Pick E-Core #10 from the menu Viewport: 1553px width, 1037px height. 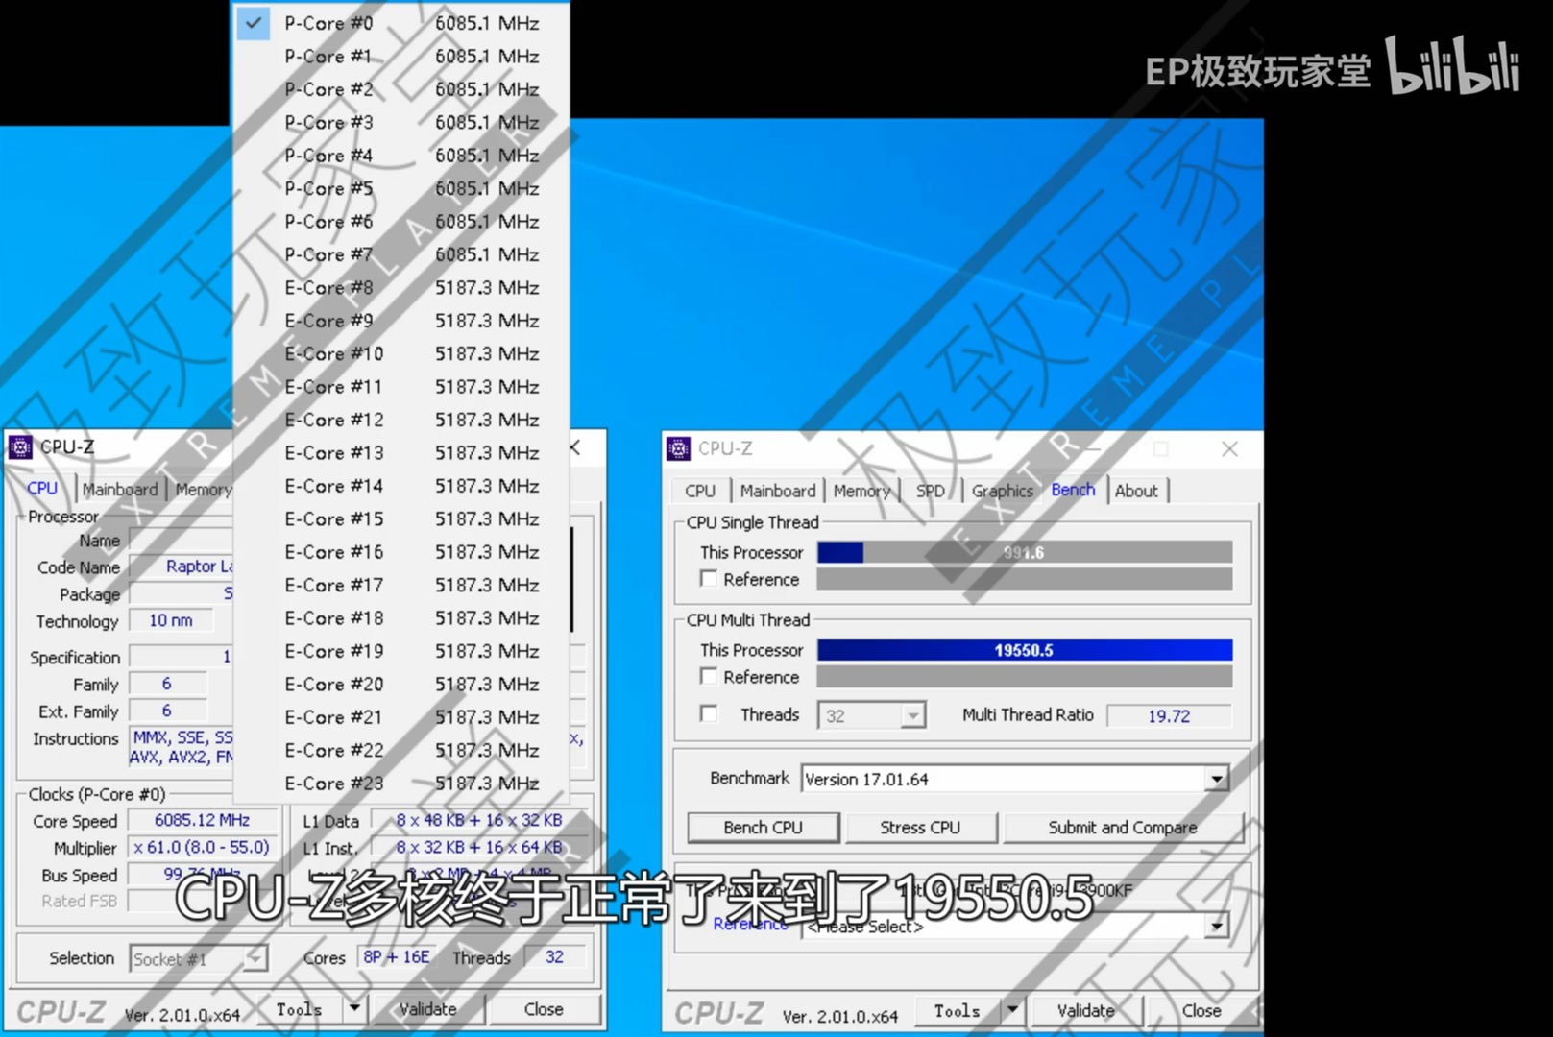[x=401, y=354]
